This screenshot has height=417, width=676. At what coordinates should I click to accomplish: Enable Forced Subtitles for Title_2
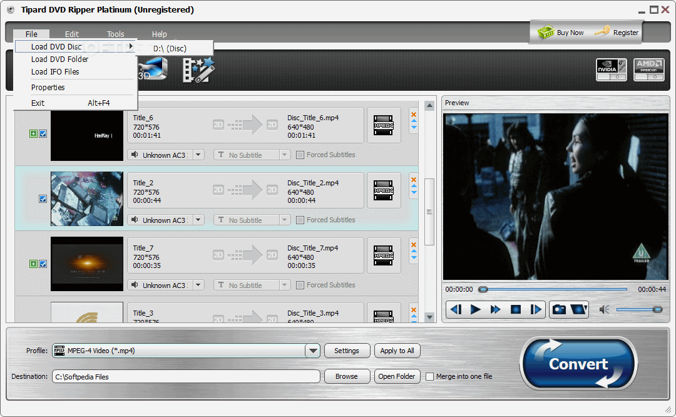click(x=300, y=220)
